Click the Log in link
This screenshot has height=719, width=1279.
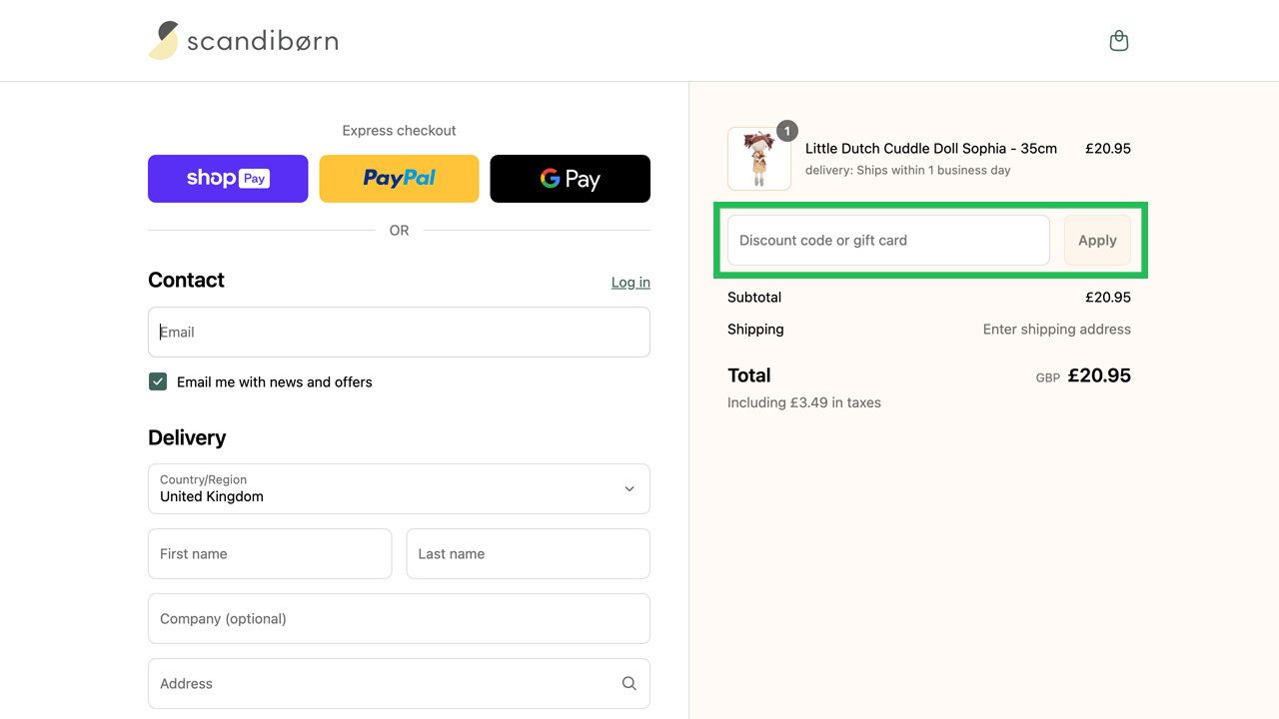(631, 283)
